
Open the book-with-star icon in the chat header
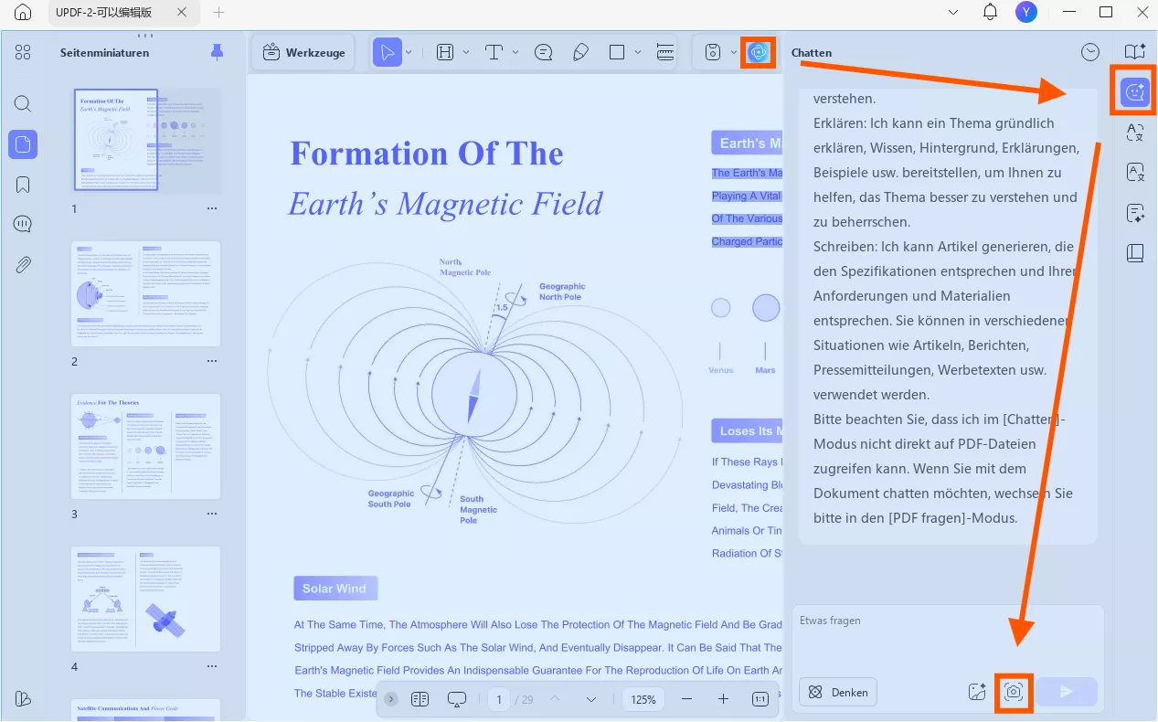coord(1134,52)
